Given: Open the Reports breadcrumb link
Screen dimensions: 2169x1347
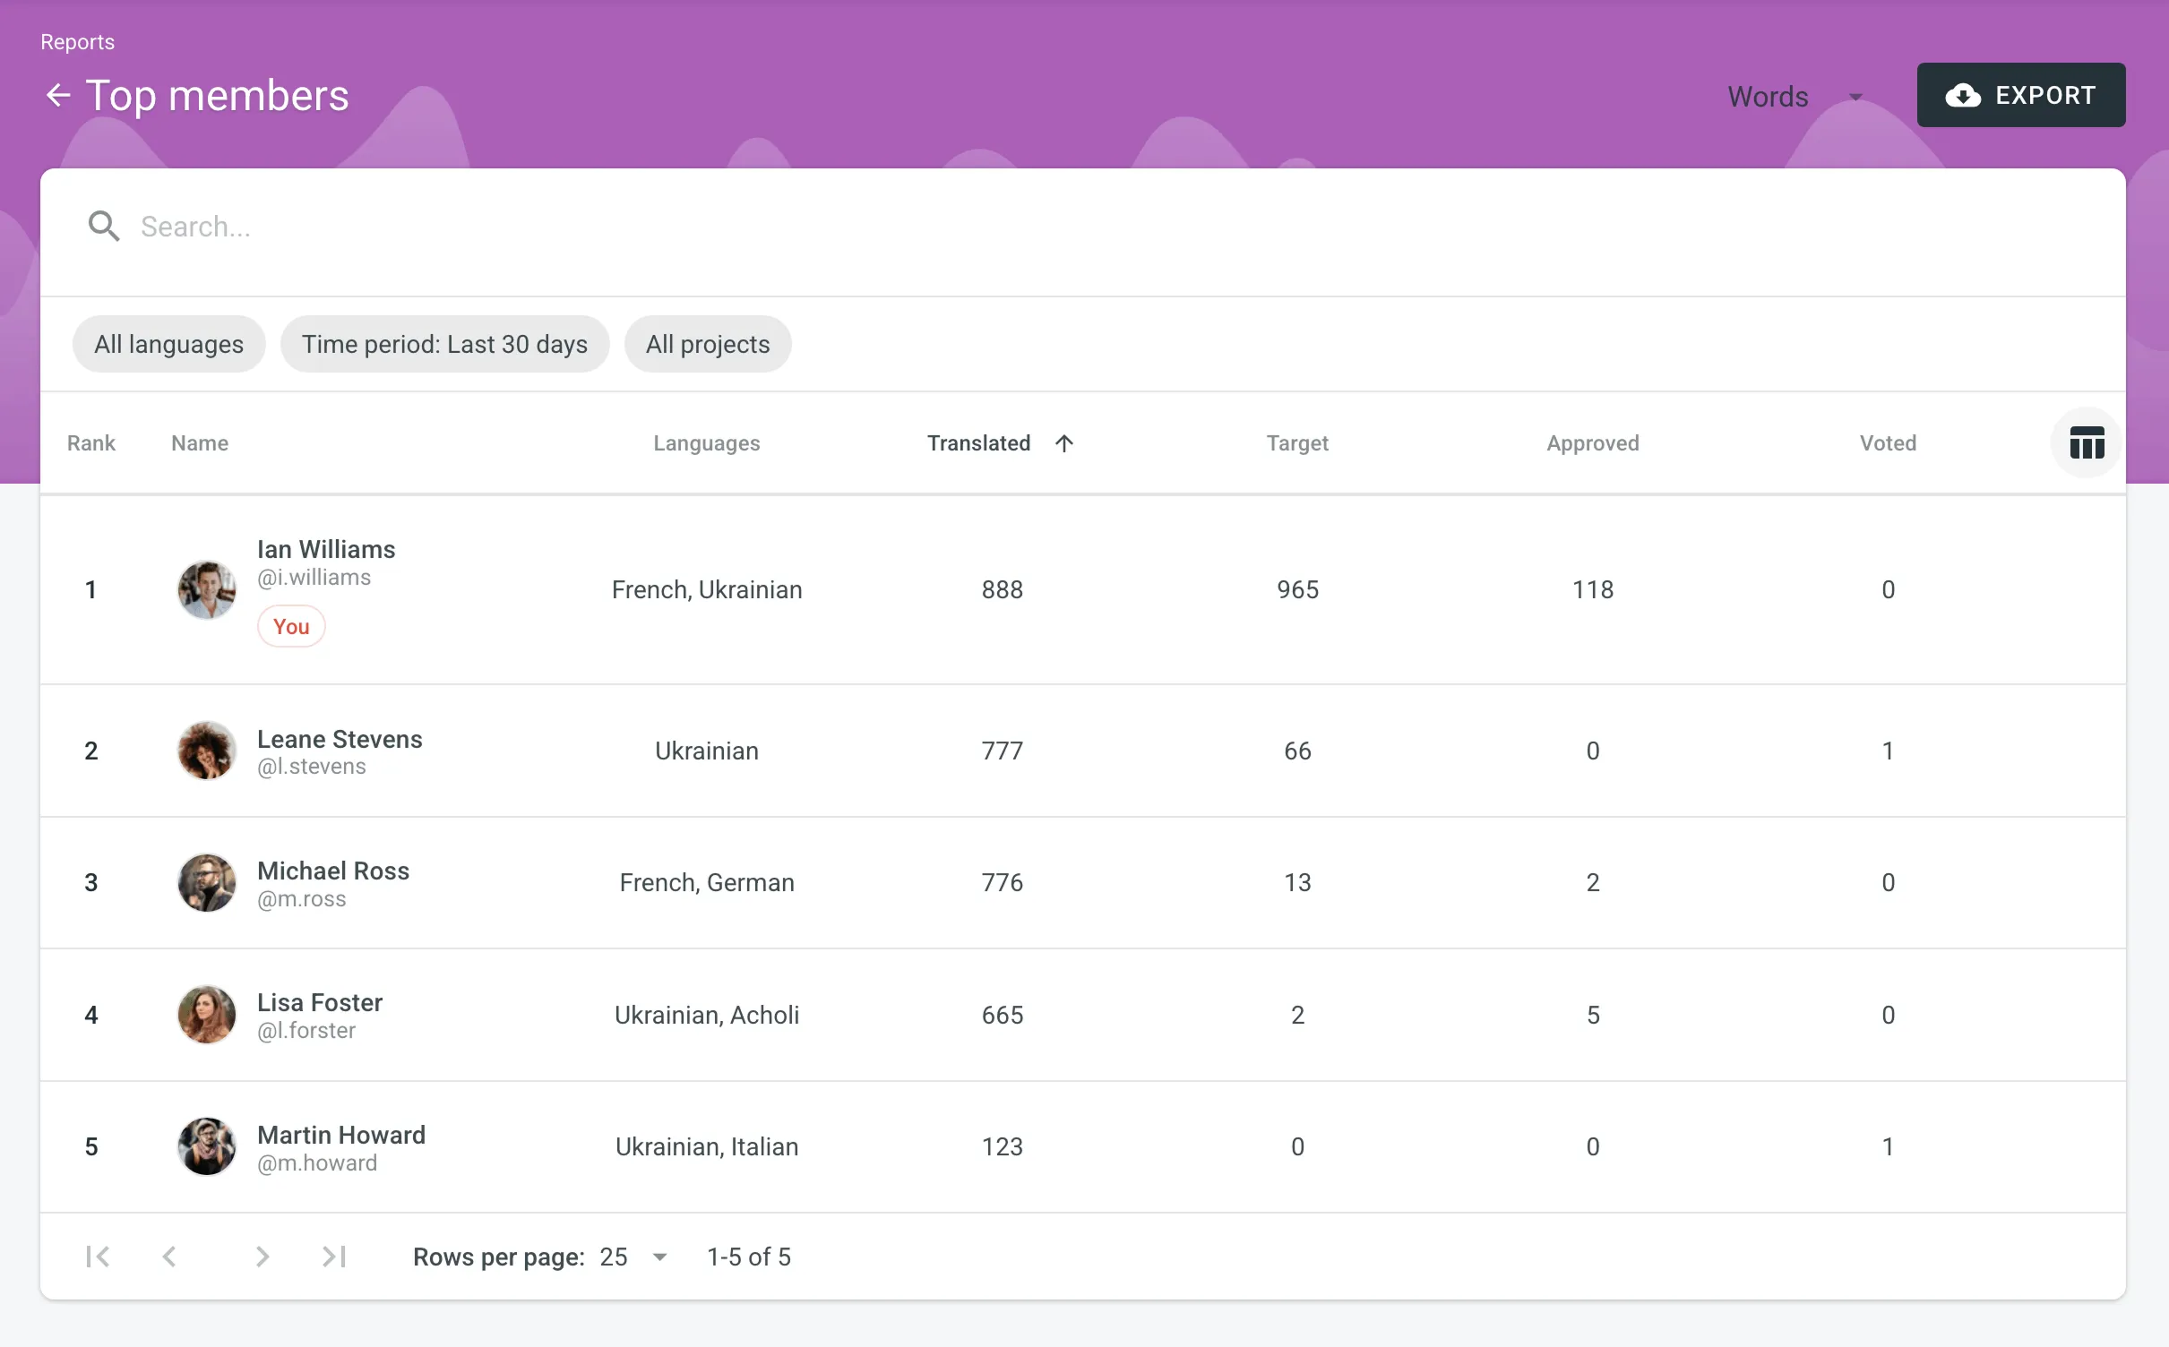Looking at the screenshot, I should (x=77, y=42).
